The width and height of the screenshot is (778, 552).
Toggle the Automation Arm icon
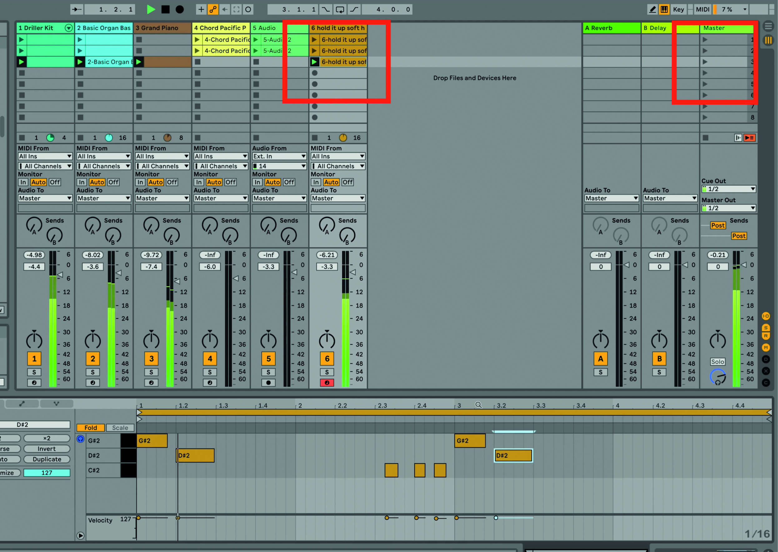click(x=213, y=9)
